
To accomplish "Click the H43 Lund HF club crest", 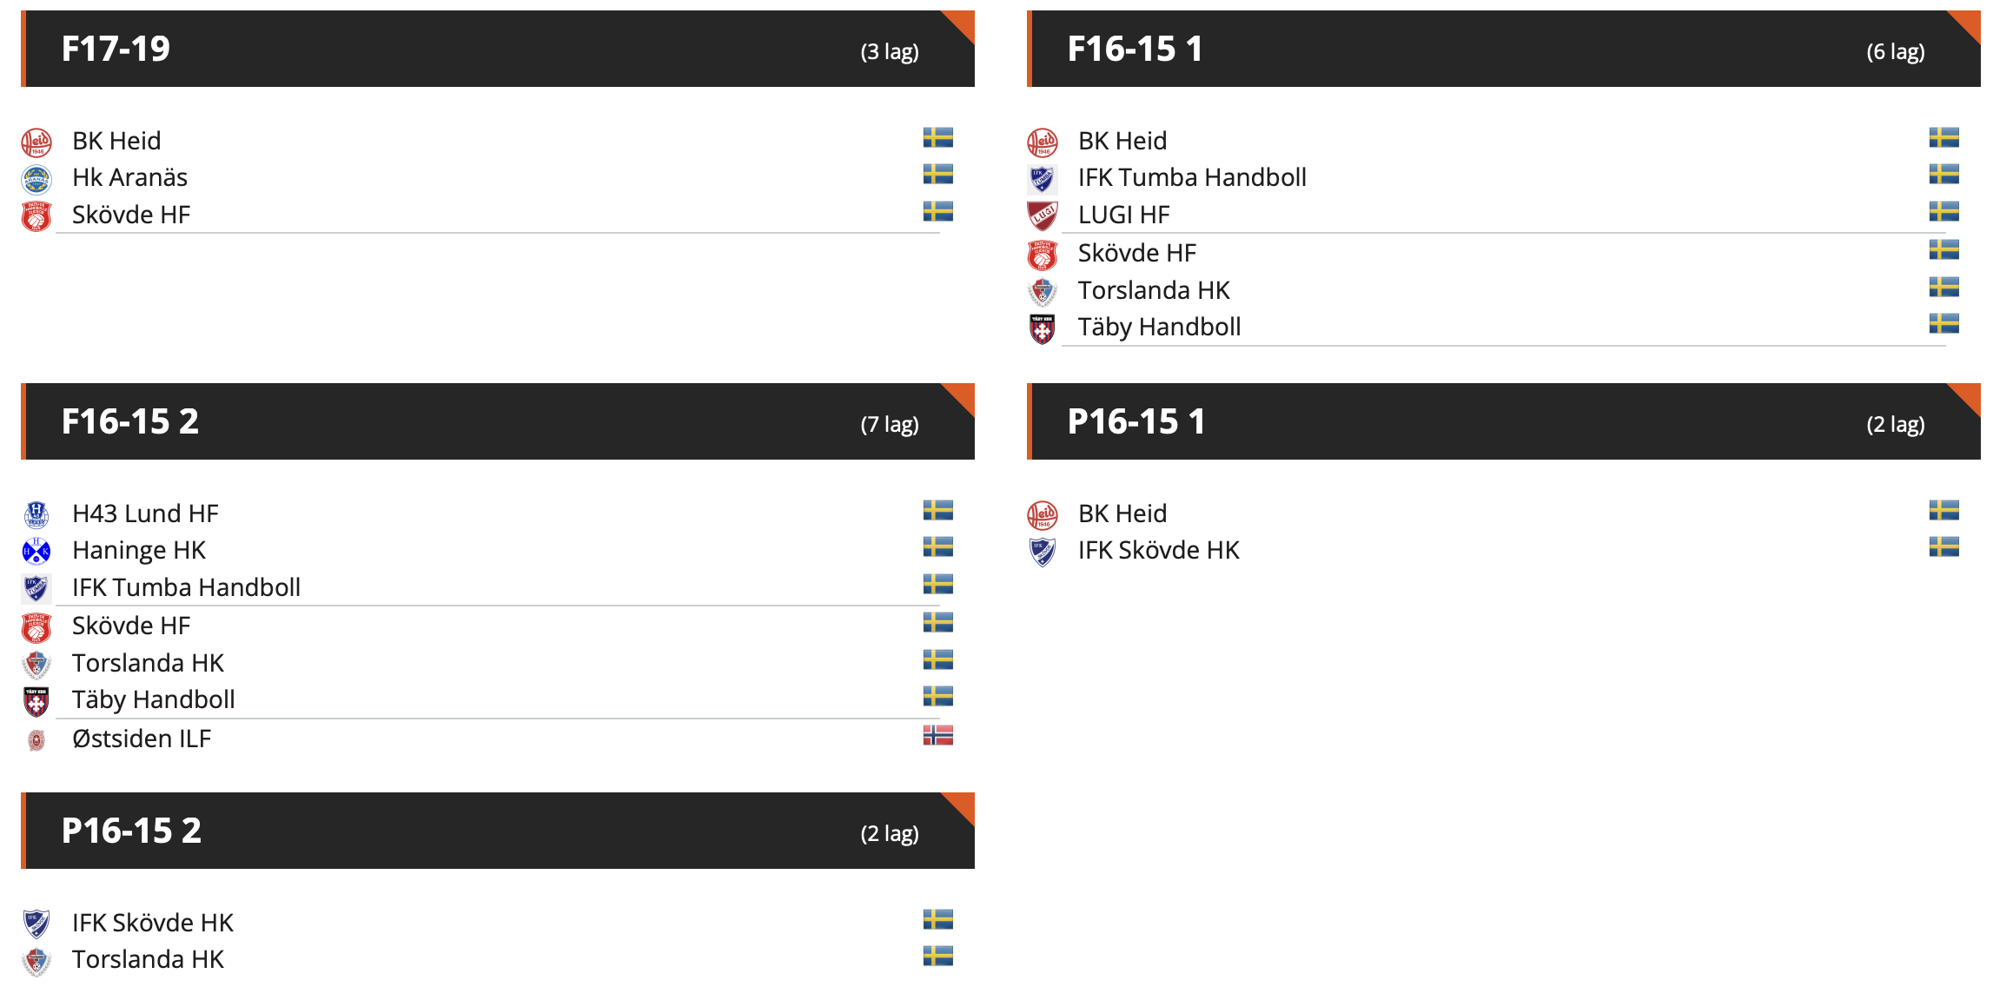I will [36, 514].
